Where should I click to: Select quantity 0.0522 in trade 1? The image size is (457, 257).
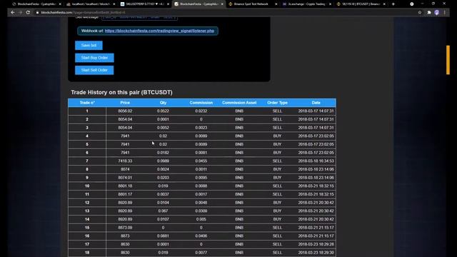(x=163, y=111)
